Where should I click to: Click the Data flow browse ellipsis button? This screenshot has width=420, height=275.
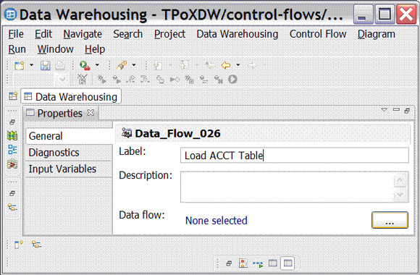coord(390,220)
